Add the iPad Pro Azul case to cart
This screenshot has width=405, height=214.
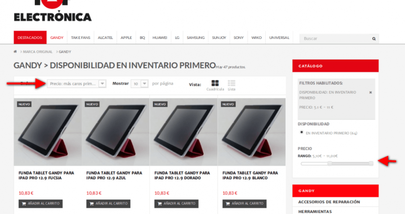108,203
